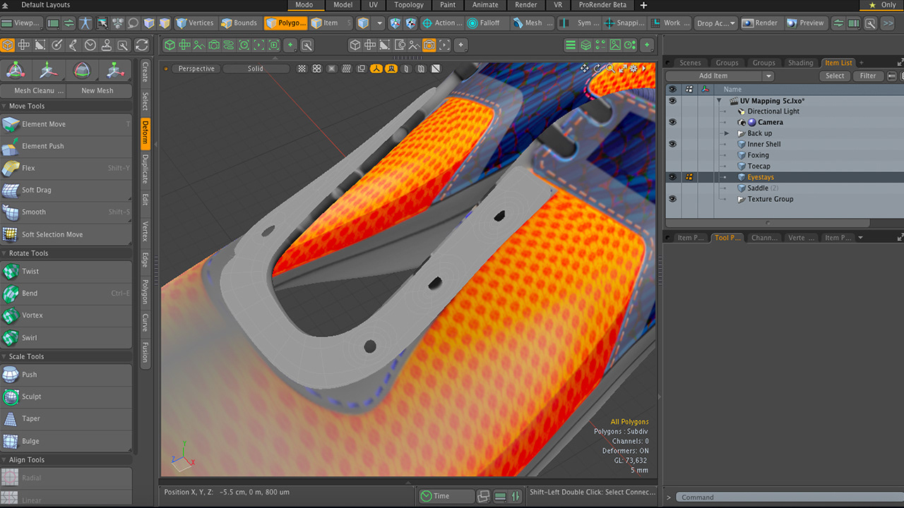Click the stamp icon in left tool strip
This screenshot has height=508, width=904.
click(107, 45)
